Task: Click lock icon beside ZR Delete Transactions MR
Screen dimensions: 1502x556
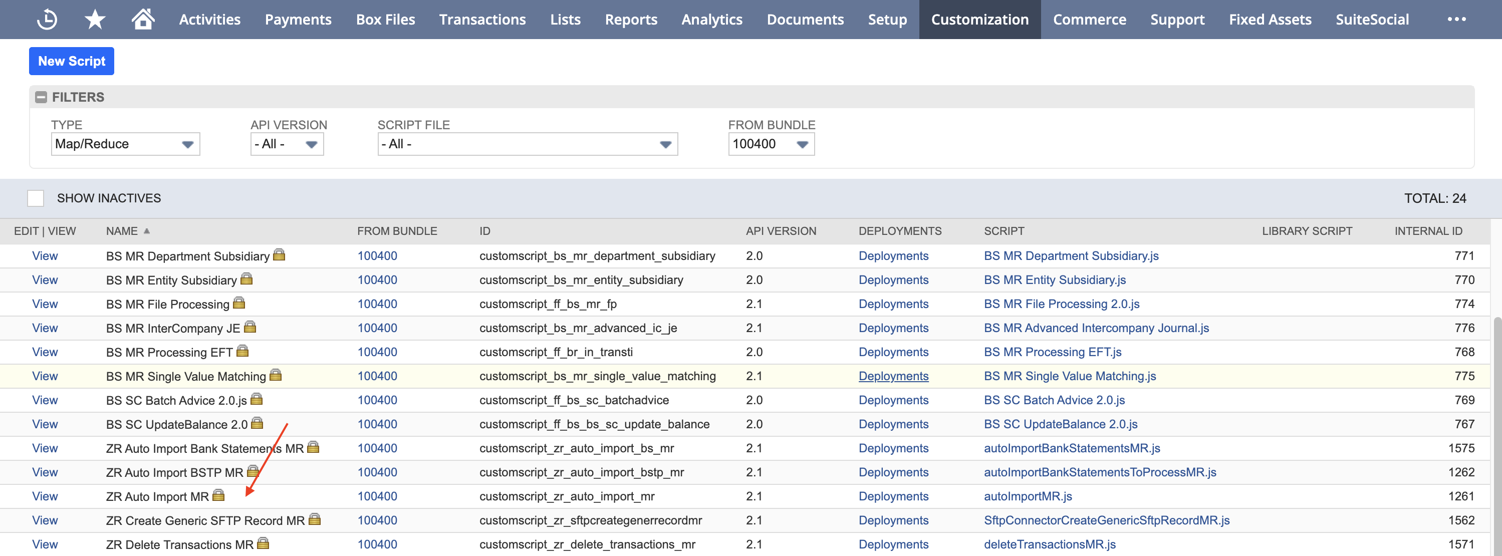Action: (x=263, y=543)
